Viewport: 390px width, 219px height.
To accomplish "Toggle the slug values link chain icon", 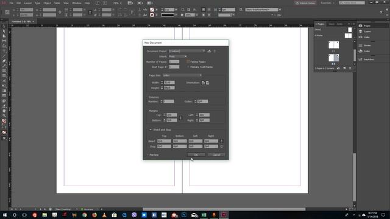I will 222,147.
